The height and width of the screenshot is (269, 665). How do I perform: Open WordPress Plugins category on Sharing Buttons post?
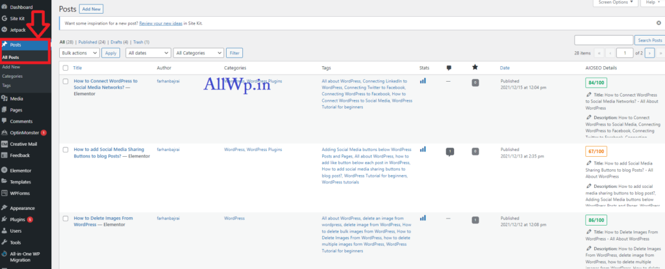[264, 150]
